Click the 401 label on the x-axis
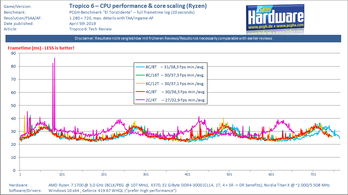This screenshot has height=195, width=348. coord(188,175)
